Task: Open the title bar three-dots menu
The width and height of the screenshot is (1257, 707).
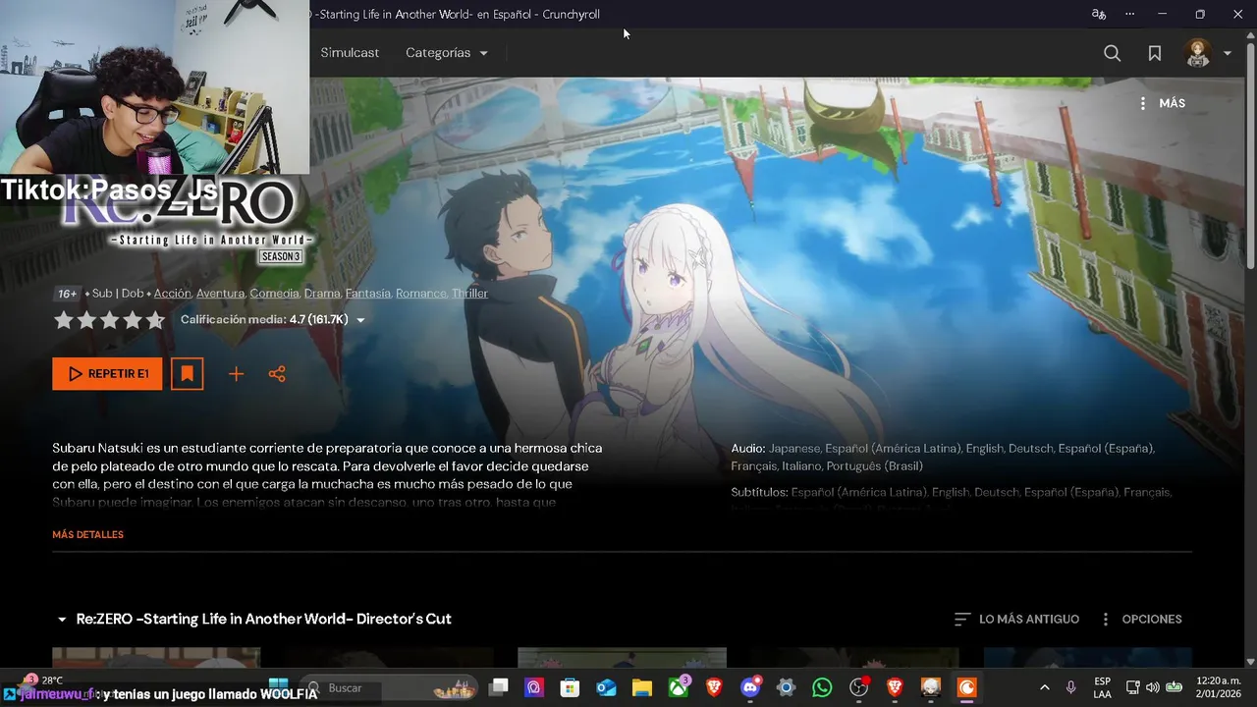Action: [1130, 14]
